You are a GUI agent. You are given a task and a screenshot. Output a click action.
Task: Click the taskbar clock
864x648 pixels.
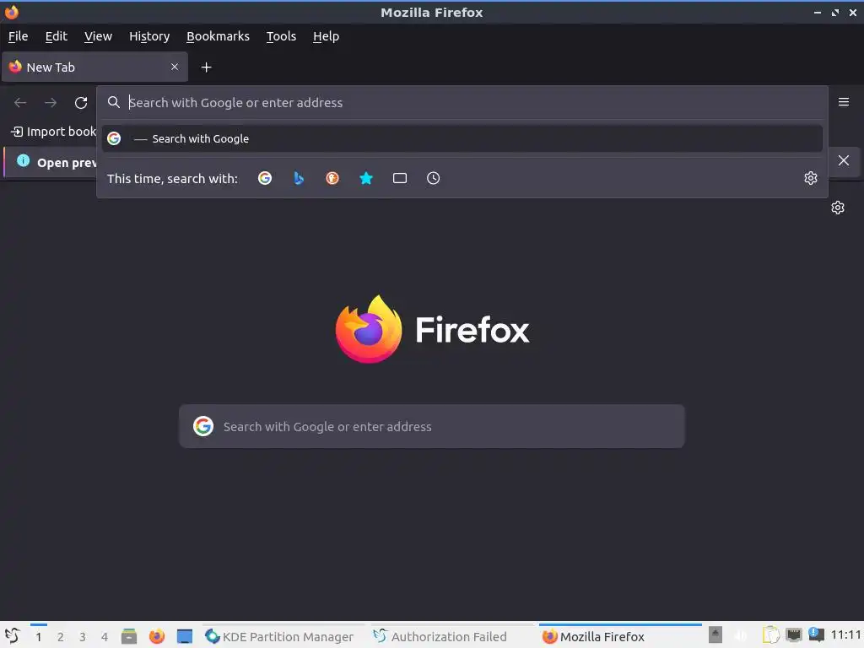pyautogui.click(x=845, y=635)
